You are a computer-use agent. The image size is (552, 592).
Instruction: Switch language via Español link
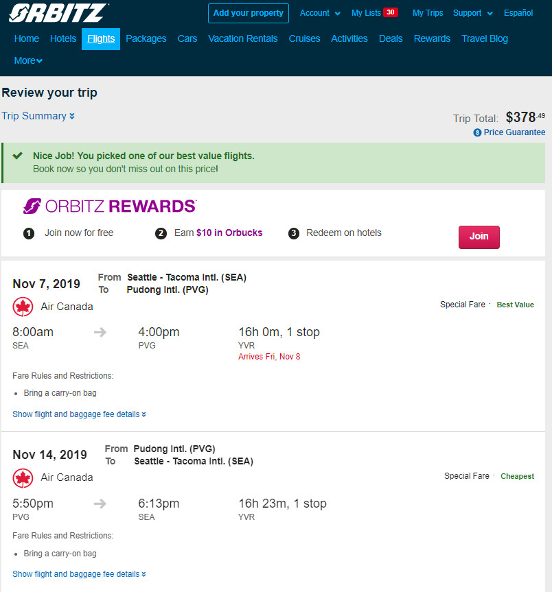(518, 13)
